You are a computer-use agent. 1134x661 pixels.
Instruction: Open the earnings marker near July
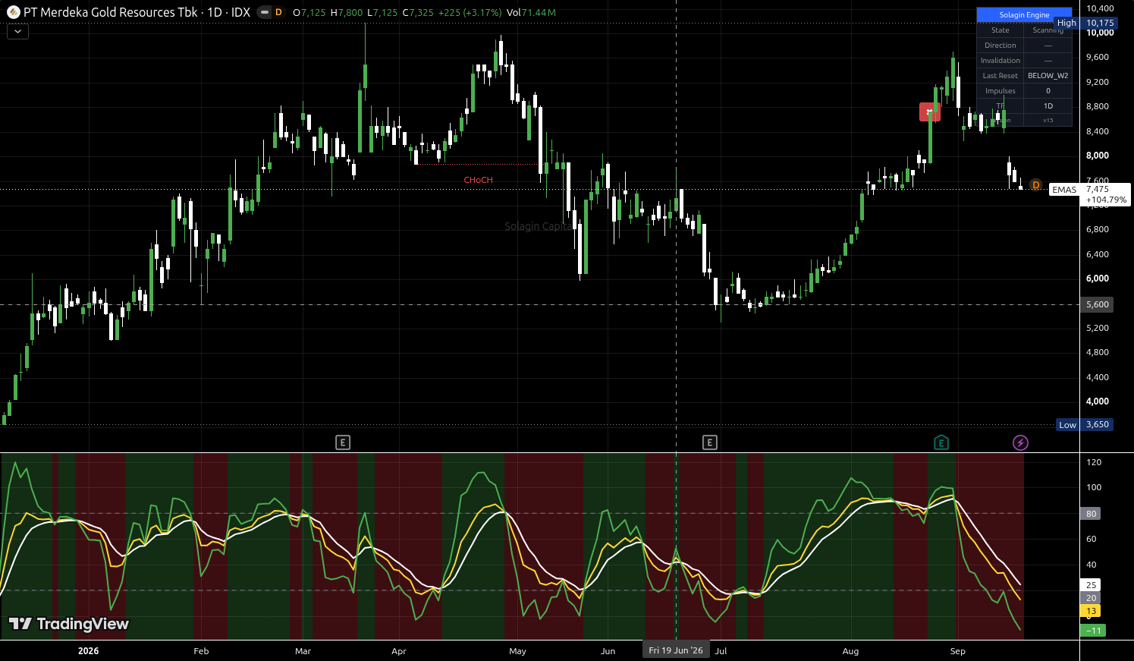click(x=710, y=442)
